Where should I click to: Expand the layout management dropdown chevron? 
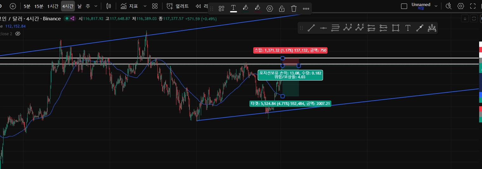coord(436,6)
